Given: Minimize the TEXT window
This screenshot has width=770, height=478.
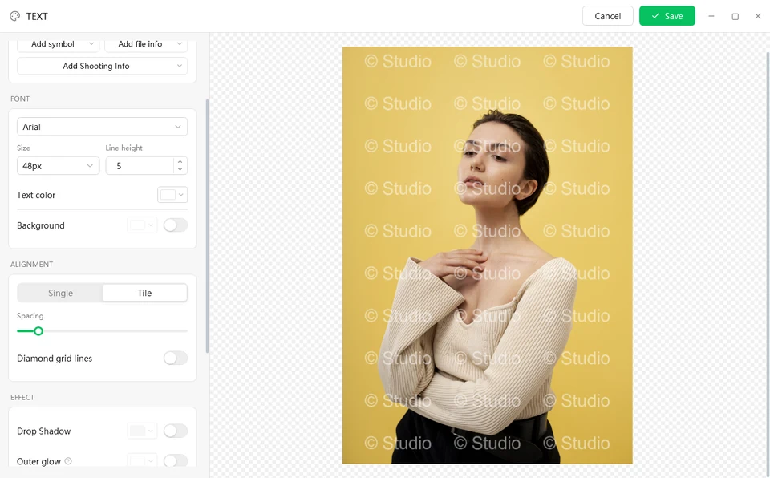Looking at the screenshot, I should tap(711, 16).
